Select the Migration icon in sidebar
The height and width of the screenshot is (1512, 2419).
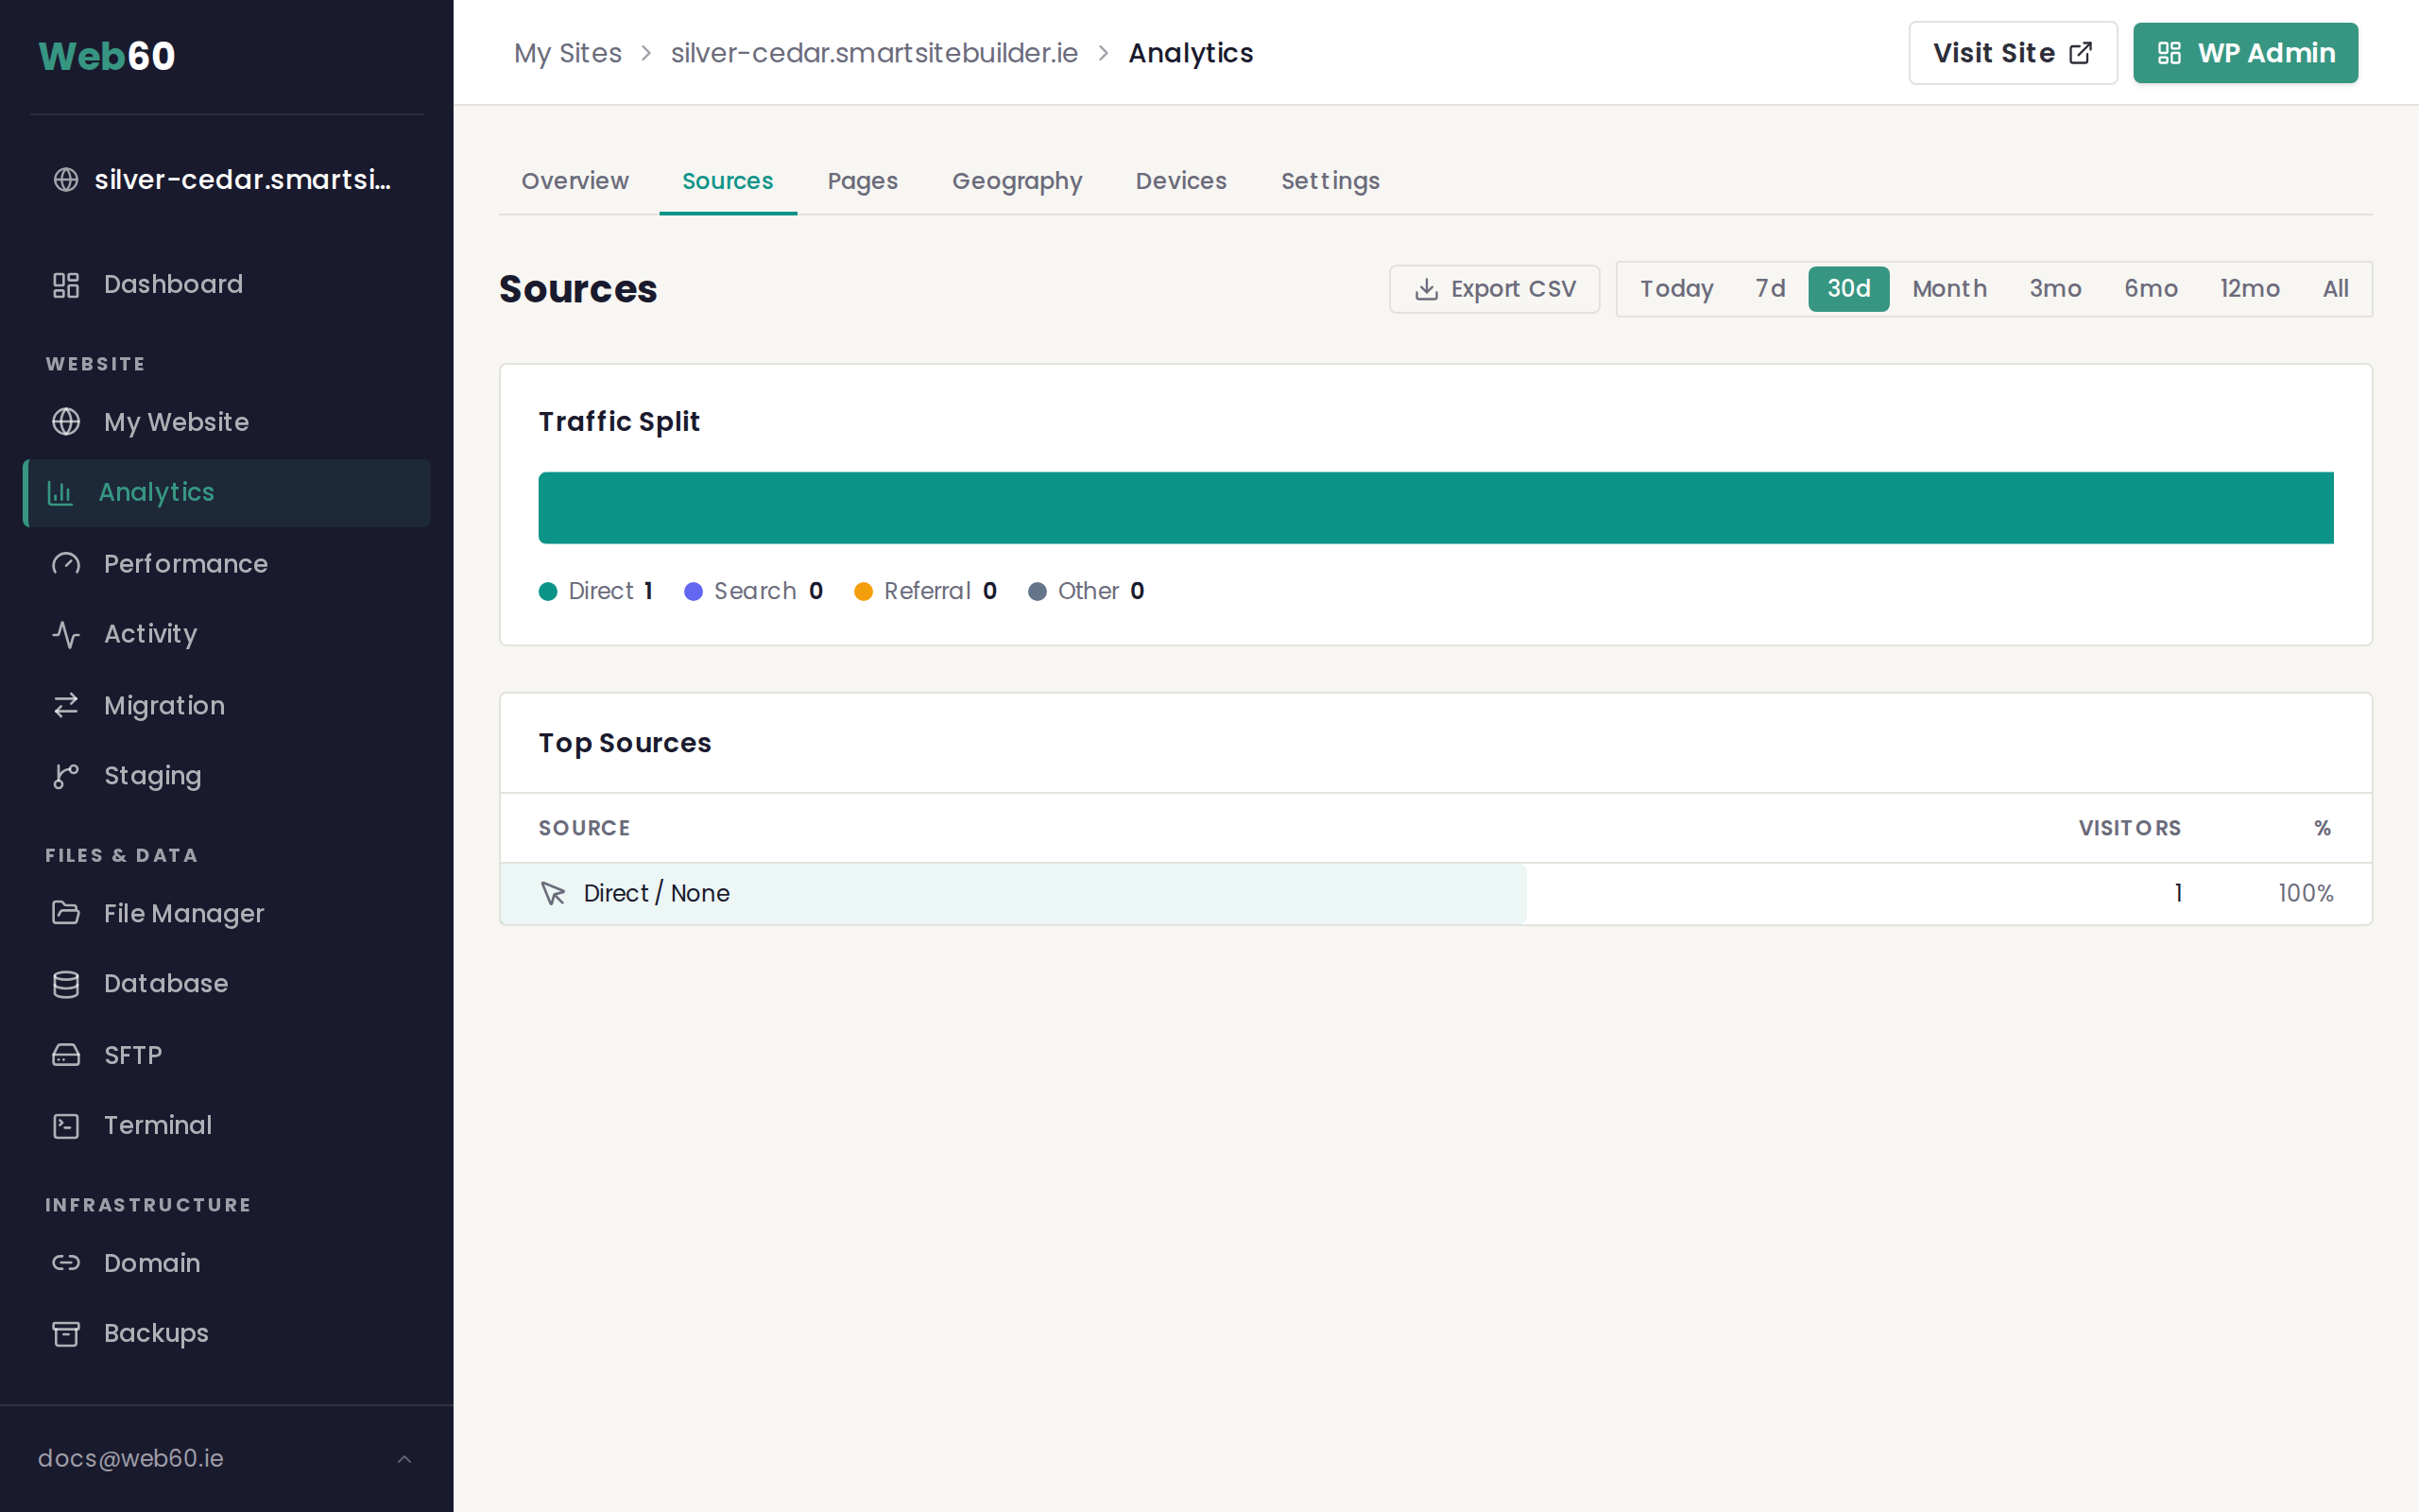coord(66,705)
